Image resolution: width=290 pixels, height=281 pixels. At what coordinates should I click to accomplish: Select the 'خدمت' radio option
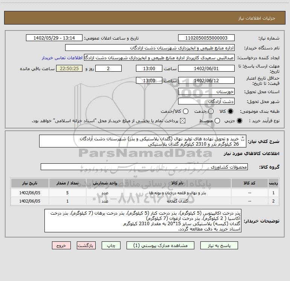pyautogui.click(x=211, y=111)
